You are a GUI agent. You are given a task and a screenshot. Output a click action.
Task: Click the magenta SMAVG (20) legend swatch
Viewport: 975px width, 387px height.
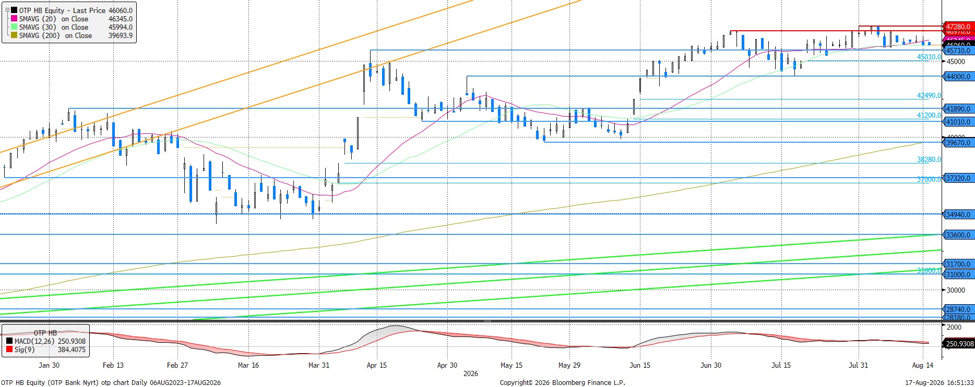14,19
